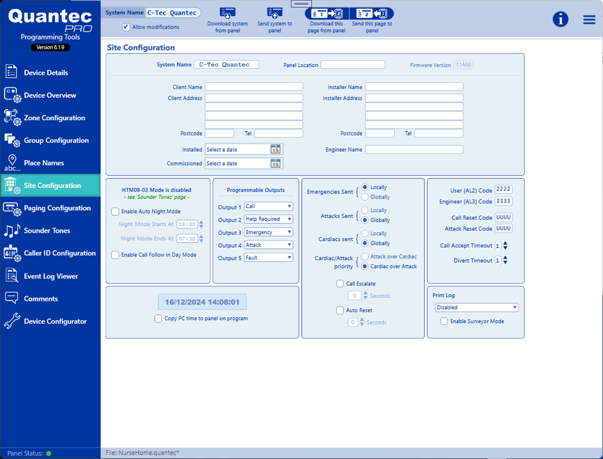Go to Zone Configuration page
Viewport: 603px width, 459px height.
coord(50,118)
